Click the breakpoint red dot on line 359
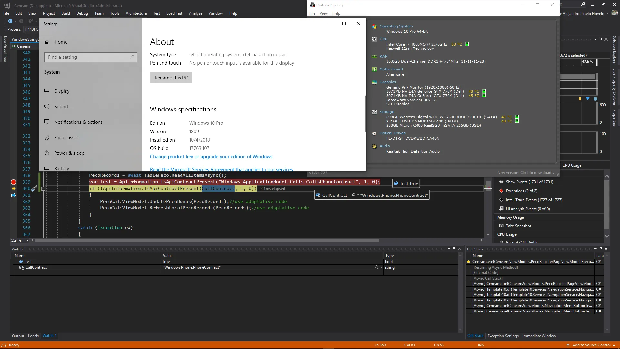 (14, 182)
